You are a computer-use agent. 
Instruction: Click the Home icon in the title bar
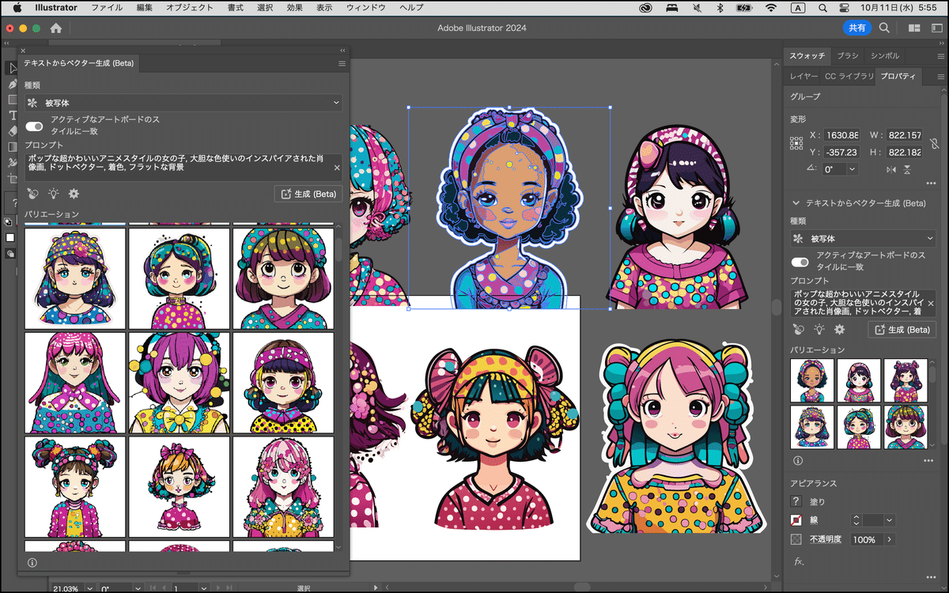tap(56, 28)
